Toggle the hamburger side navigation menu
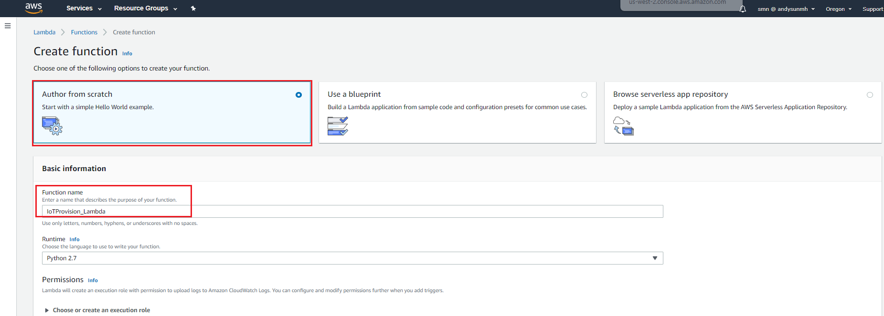Screen dimensions: 884x316 [x=8, y=26]
